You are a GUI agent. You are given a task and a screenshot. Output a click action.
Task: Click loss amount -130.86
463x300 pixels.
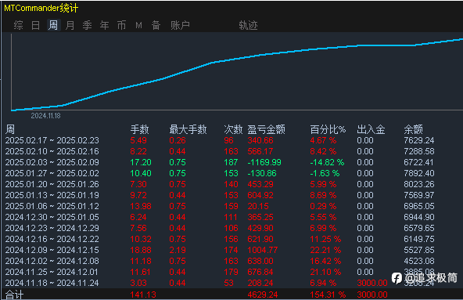[x=262, y=173]
